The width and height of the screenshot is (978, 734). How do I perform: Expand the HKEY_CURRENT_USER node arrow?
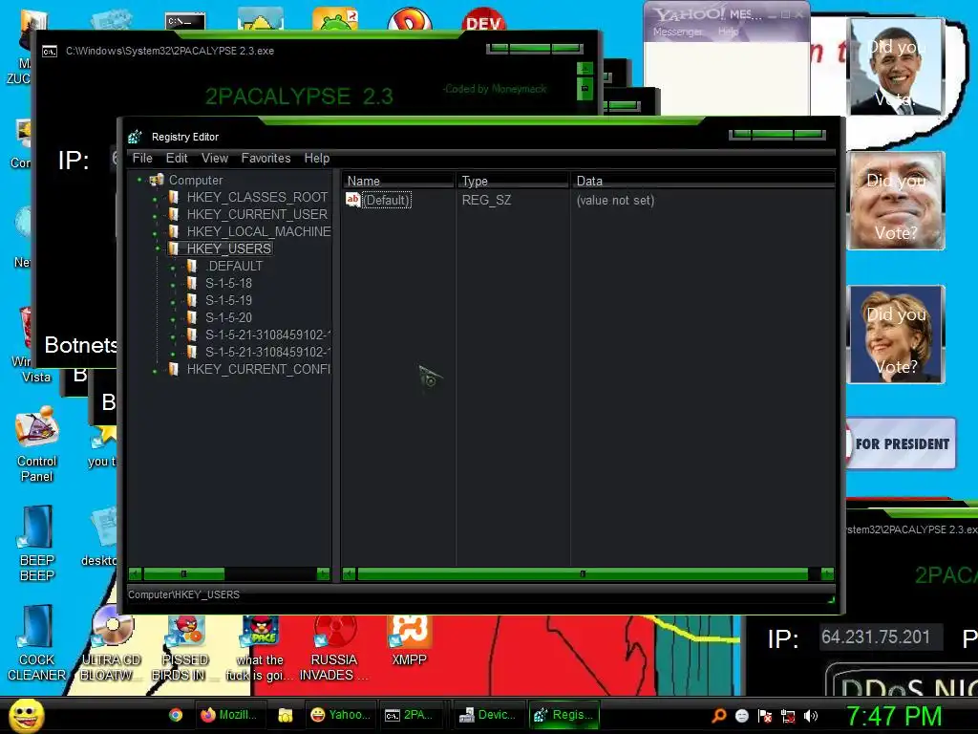click(x=156, y=216)
